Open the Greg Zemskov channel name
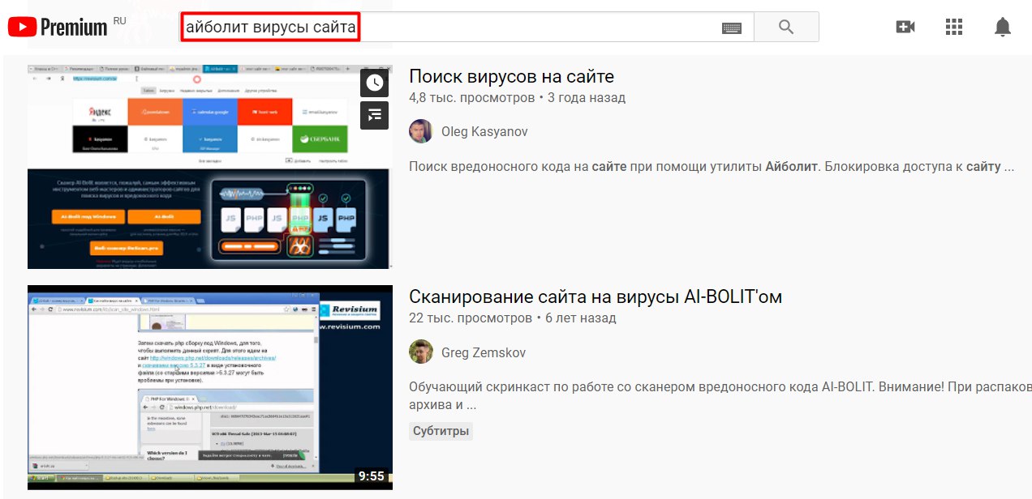Screen dimensions: 1032x499 pyautogui.click(x=484, y=352)
